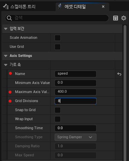Select the Minimum Axis Value label
The height and width of the screenshot is (161, 129).
pyautogui.click(x=33, y=83)
